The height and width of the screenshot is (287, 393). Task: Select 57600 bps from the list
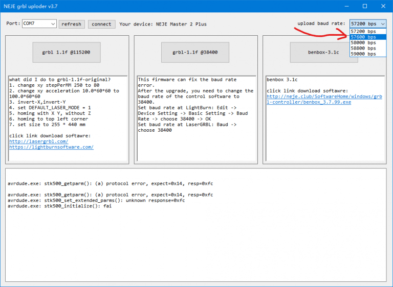point(368,37)
